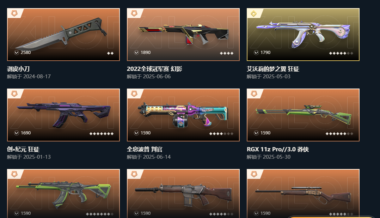This screenshot has width=380, height=218.
Task: Click the VP currency icon beside 1890
Action: coord(136,52)
